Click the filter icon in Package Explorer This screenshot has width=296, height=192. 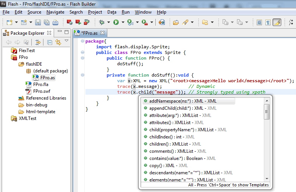38,42
